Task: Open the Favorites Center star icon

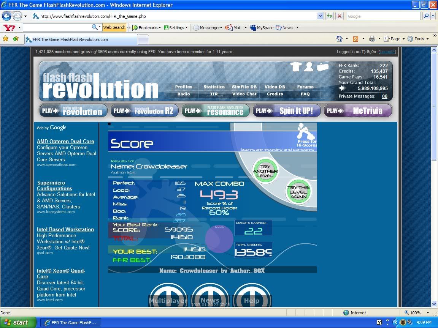Action: (5, 39)
